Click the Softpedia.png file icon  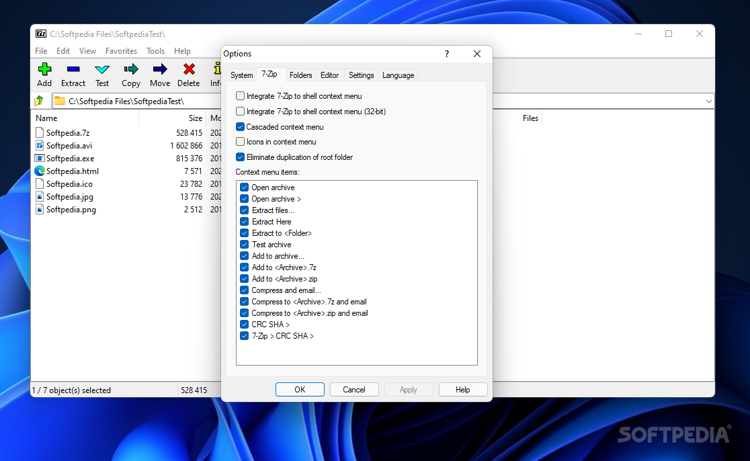(40, 210)
